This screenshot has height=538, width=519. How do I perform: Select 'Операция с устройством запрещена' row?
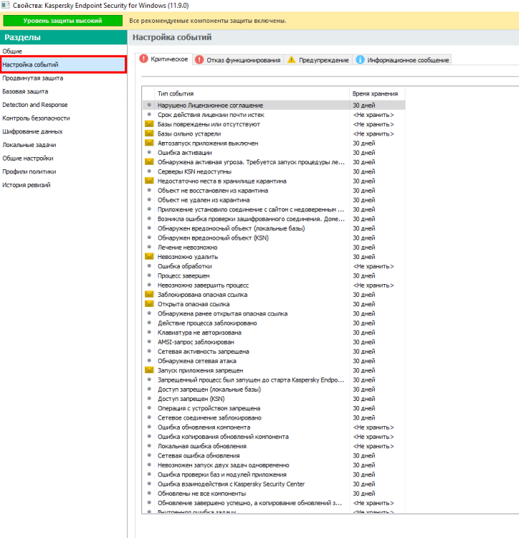click(x=274, y=408)
